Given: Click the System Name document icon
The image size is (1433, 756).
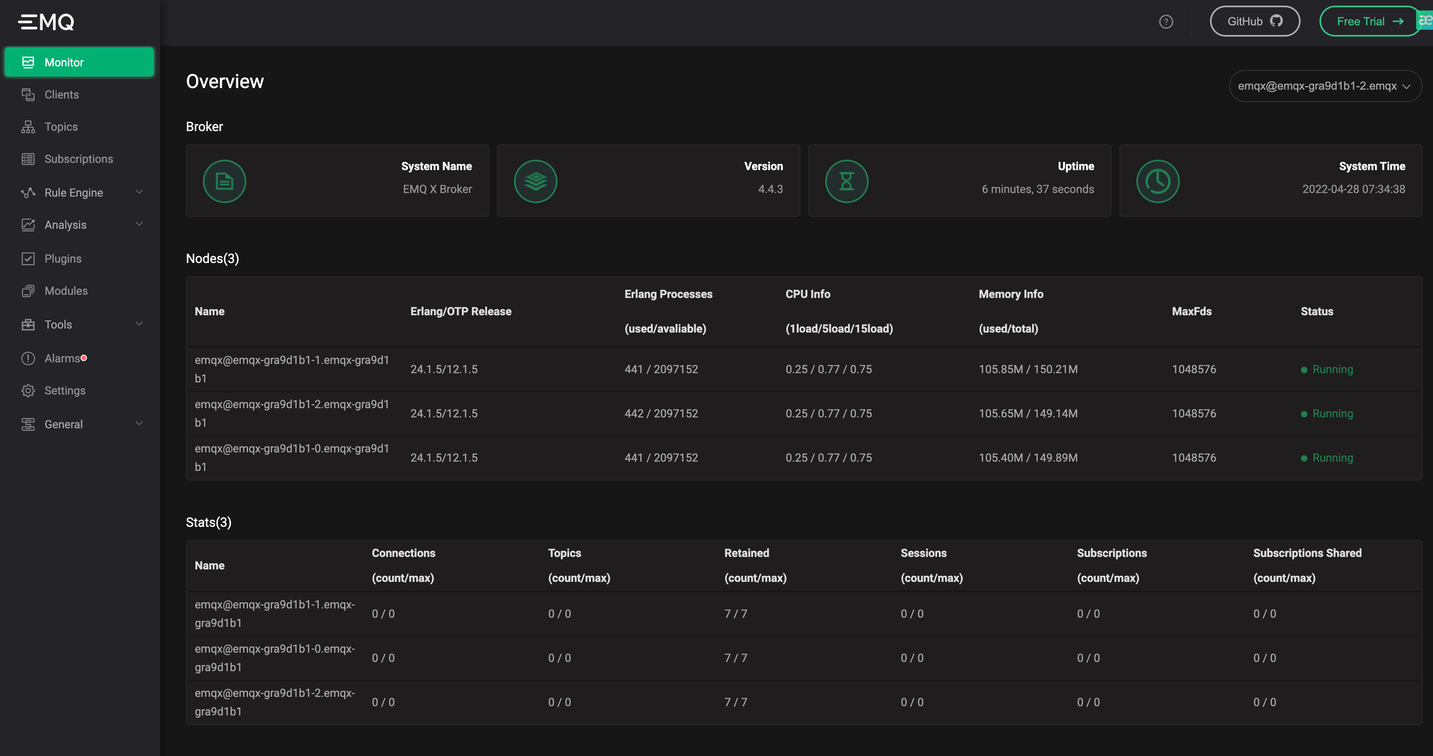Looking at the screenshot, I should click(225, 181).
